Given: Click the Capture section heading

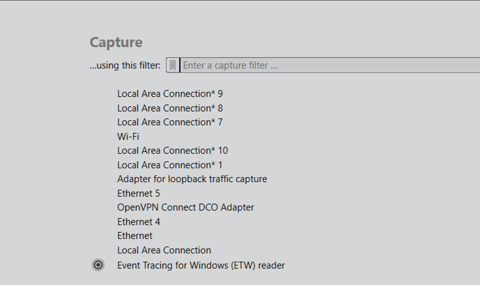Looking at the screenshot, I should pyautogui.click(x=116, y=42).
